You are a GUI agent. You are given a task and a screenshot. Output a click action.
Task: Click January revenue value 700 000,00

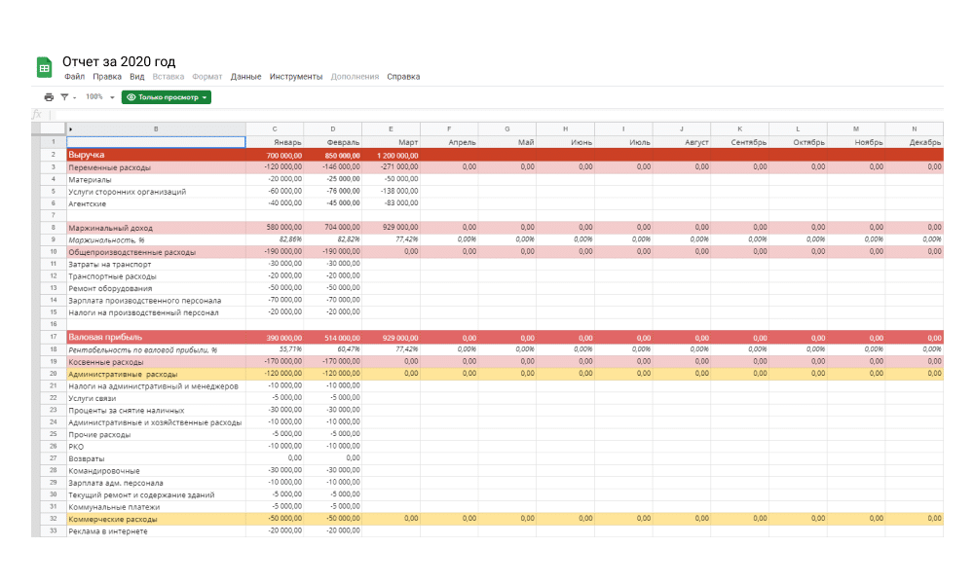[x=275, y=155]
